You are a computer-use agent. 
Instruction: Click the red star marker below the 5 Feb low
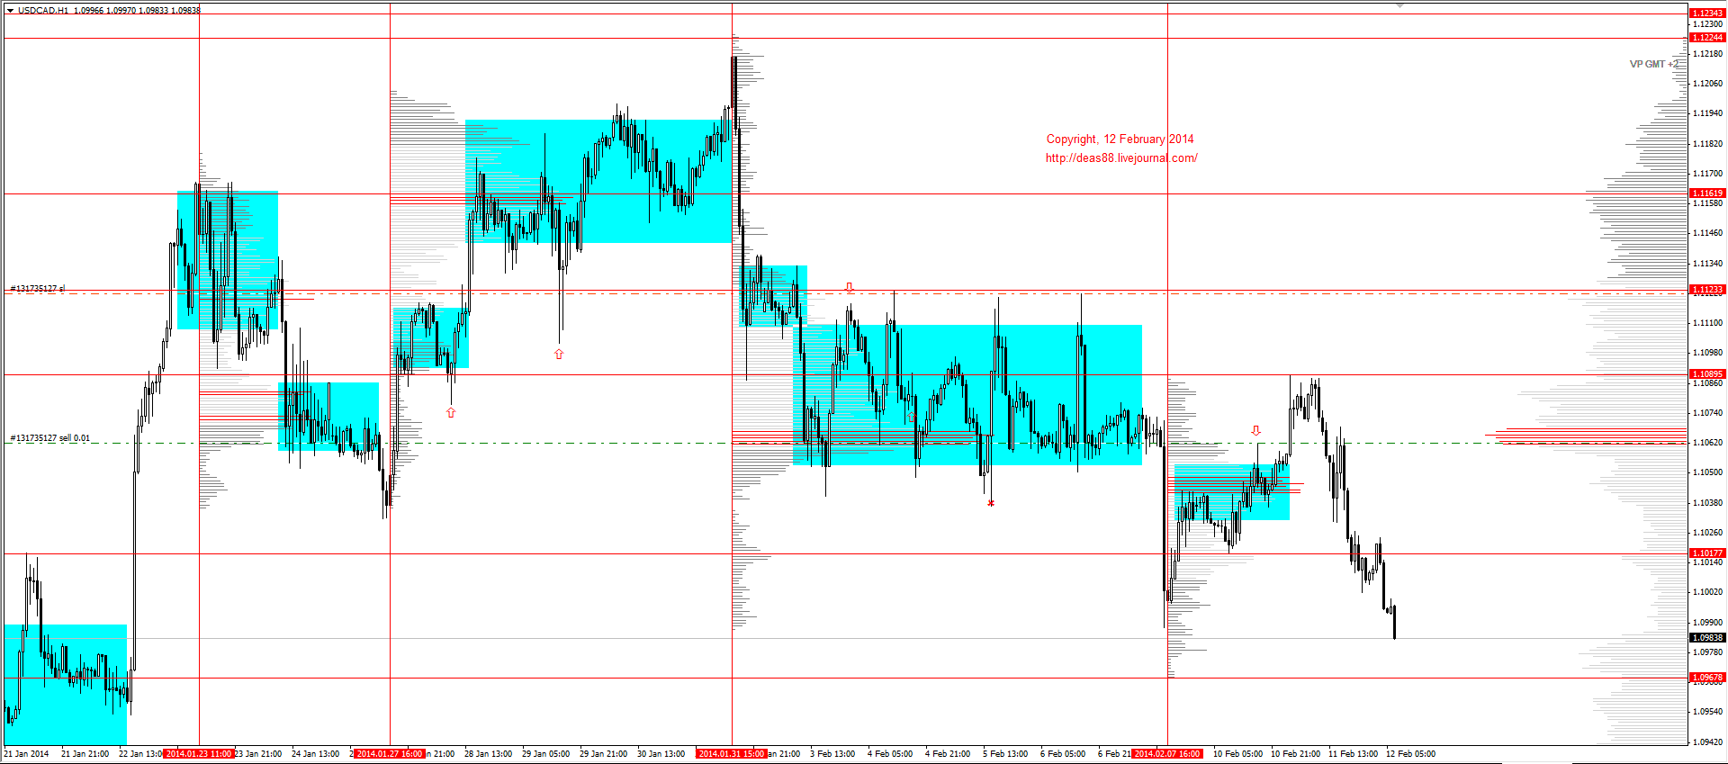point(991,503)
